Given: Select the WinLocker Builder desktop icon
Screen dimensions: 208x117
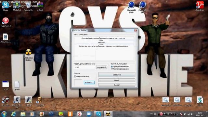Looking at the screenshot, I should coord(28,55).
